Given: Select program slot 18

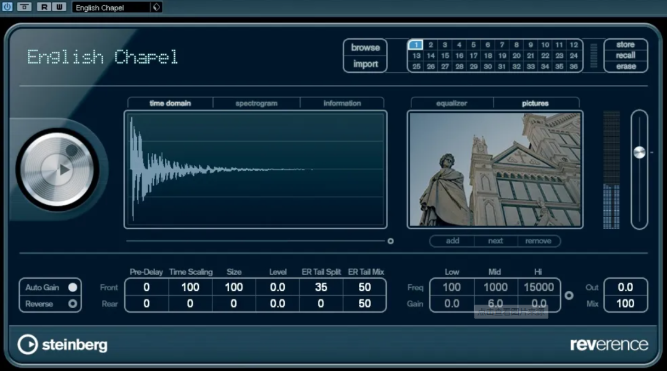Looking at the screenshot, I should pyautogui.click(x=488, y=55).
